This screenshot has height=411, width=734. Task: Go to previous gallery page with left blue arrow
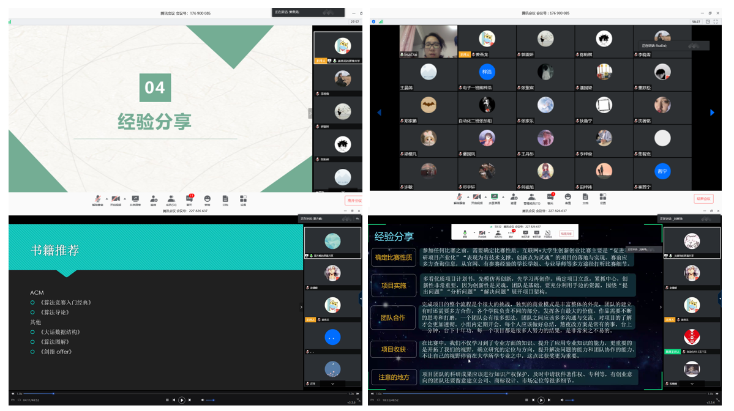tap(379, 113)
